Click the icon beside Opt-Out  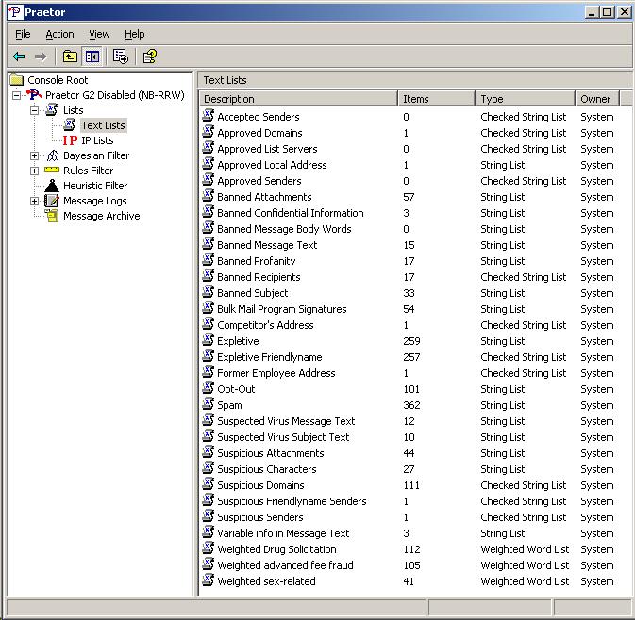click(209, 388)
